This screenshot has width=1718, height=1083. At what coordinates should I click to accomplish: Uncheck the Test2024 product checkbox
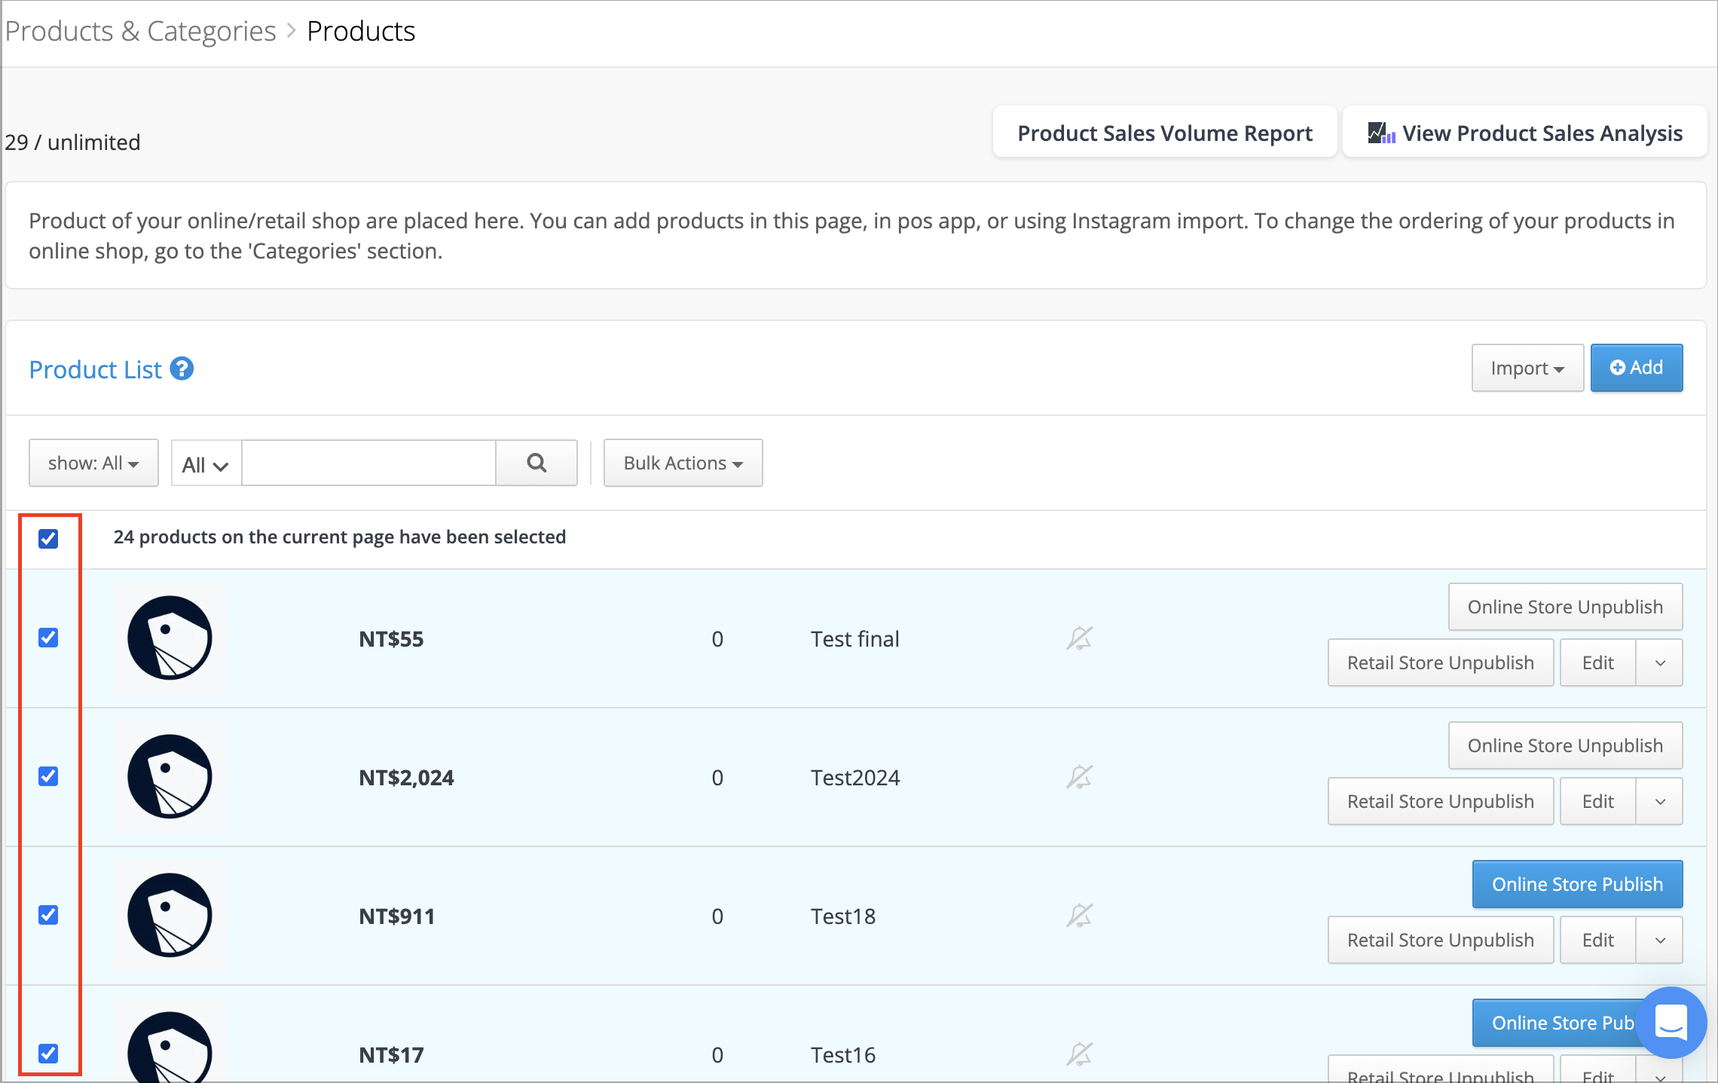click(48, 776)
